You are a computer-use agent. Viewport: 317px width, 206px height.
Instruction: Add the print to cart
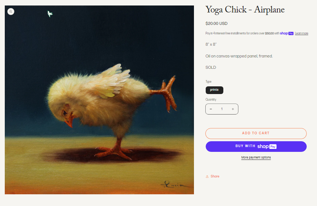pos(256,133)
